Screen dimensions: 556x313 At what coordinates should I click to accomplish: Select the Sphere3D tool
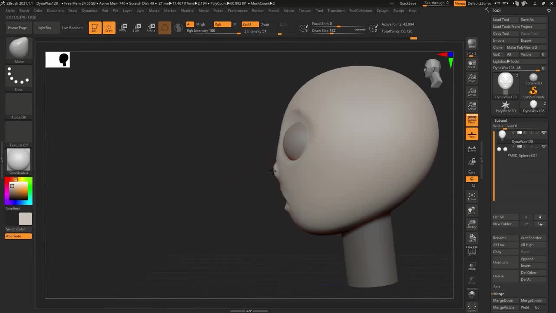(533, 79)
